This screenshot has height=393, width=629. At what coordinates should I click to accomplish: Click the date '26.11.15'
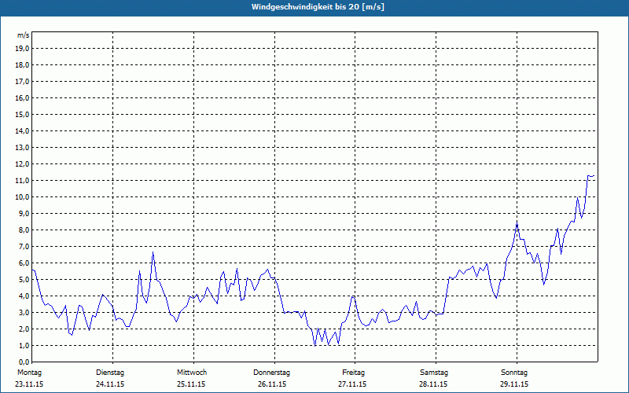[272, 384]
